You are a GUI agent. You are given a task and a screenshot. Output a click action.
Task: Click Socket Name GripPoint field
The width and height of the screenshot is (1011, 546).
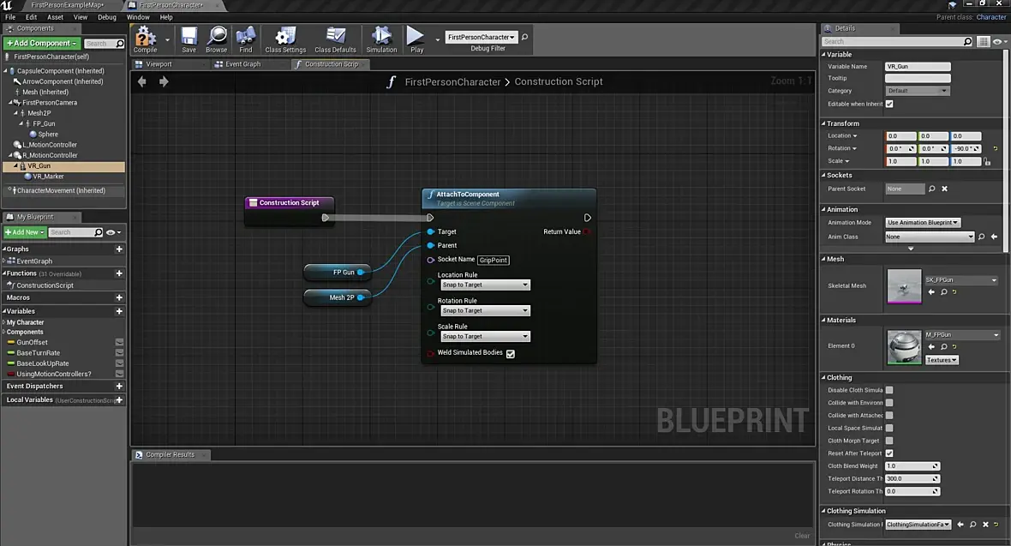coord(494,260)
